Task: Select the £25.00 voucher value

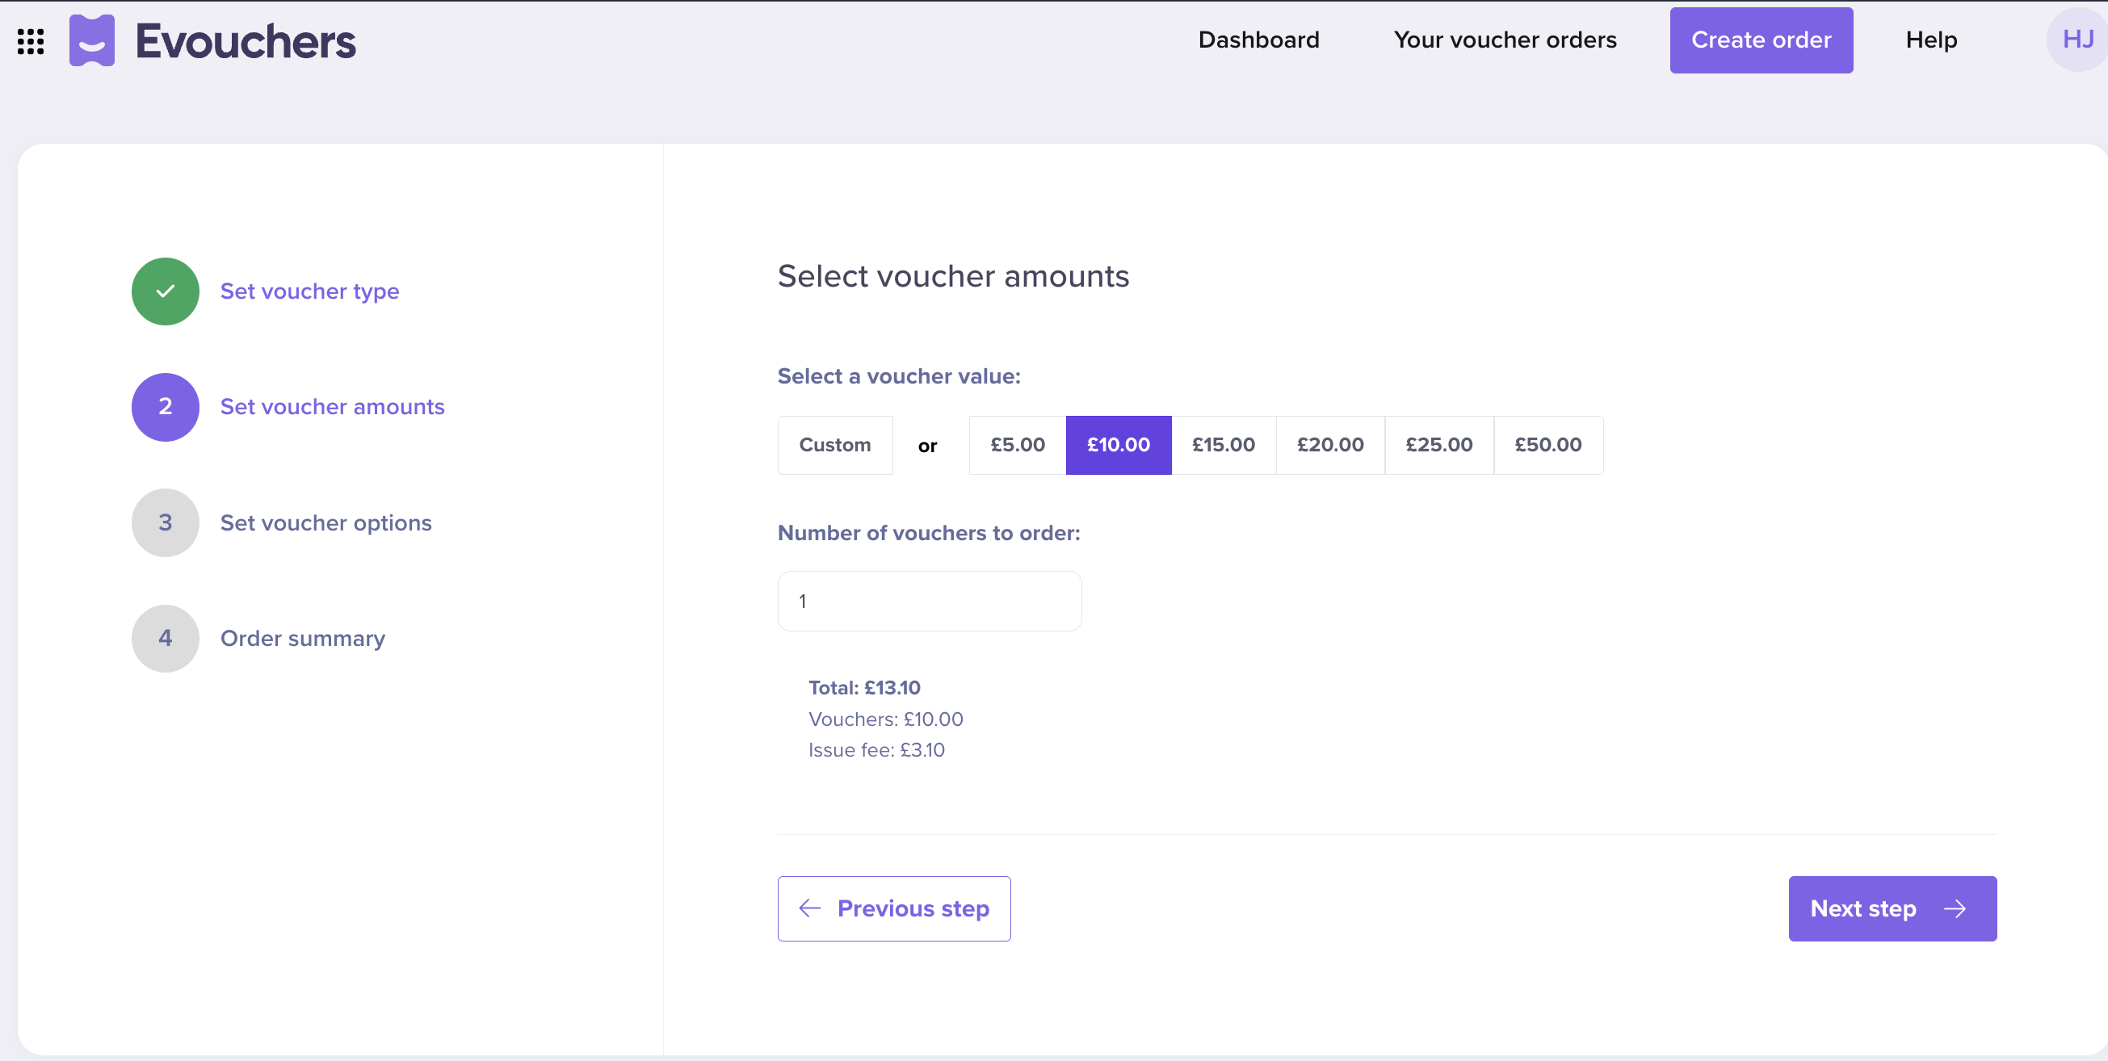Action: coord(1438,445)
